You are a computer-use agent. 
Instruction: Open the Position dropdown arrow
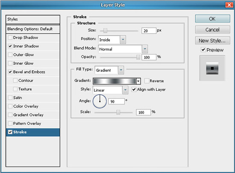123,40
